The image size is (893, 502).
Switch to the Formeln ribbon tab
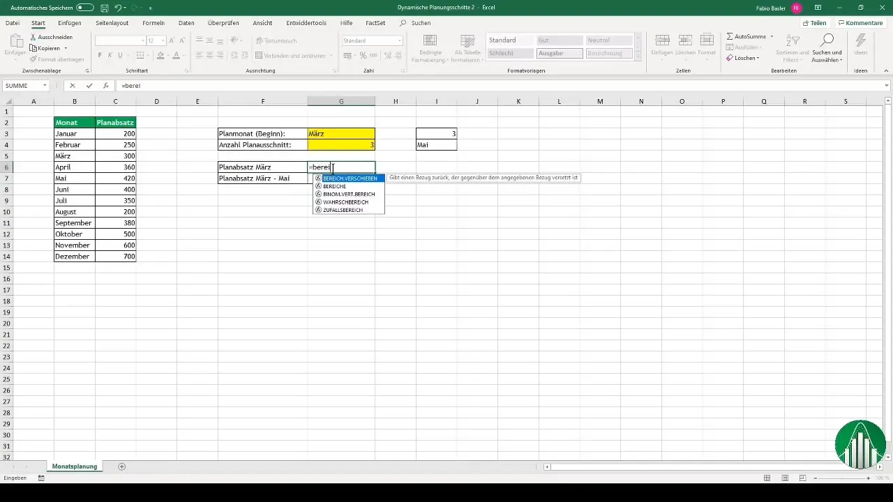153,23
